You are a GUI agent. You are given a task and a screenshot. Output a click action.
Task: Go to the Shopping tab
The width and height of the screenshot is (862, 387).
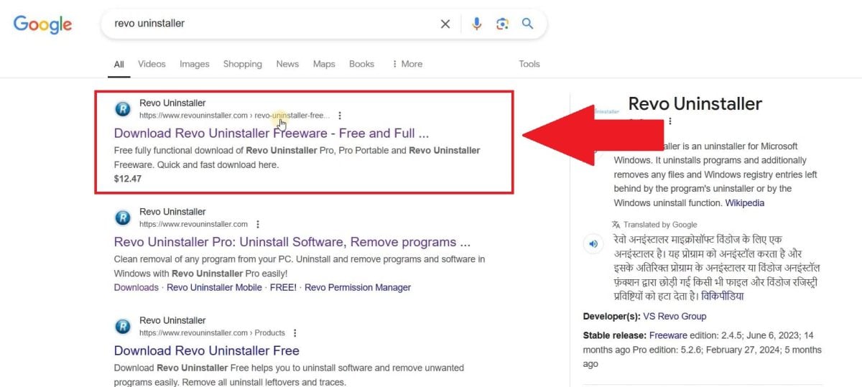pyautogui.click(x=242, y=64)
